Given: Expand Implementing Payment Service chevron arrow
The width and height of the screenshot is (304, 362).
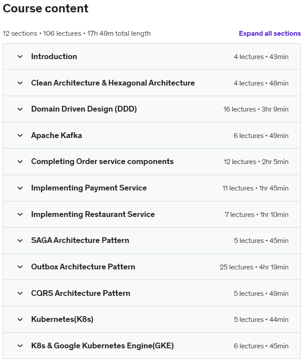Looking at the screenshot, I should [20, 188].
